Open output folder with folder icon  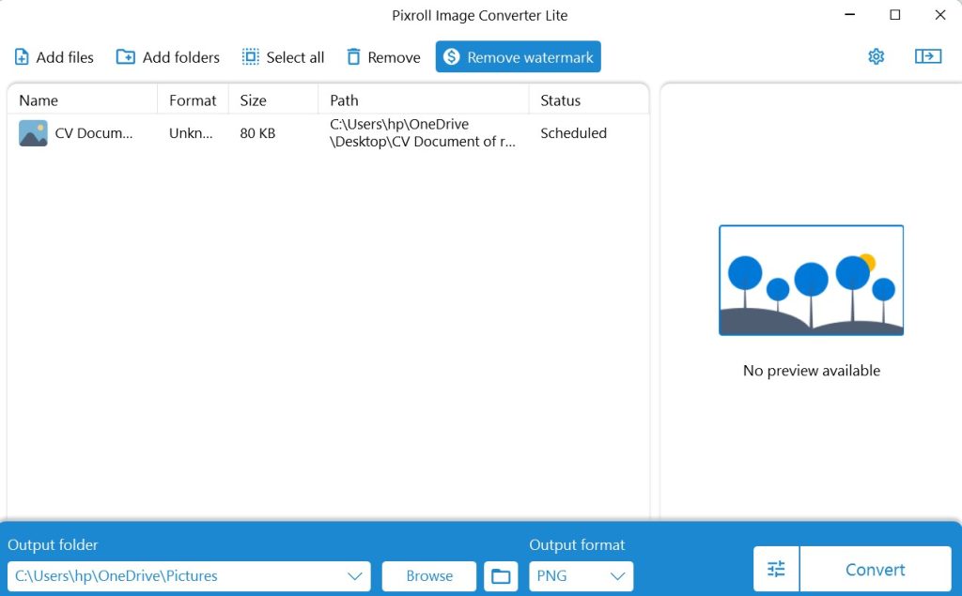click(501, 576)
